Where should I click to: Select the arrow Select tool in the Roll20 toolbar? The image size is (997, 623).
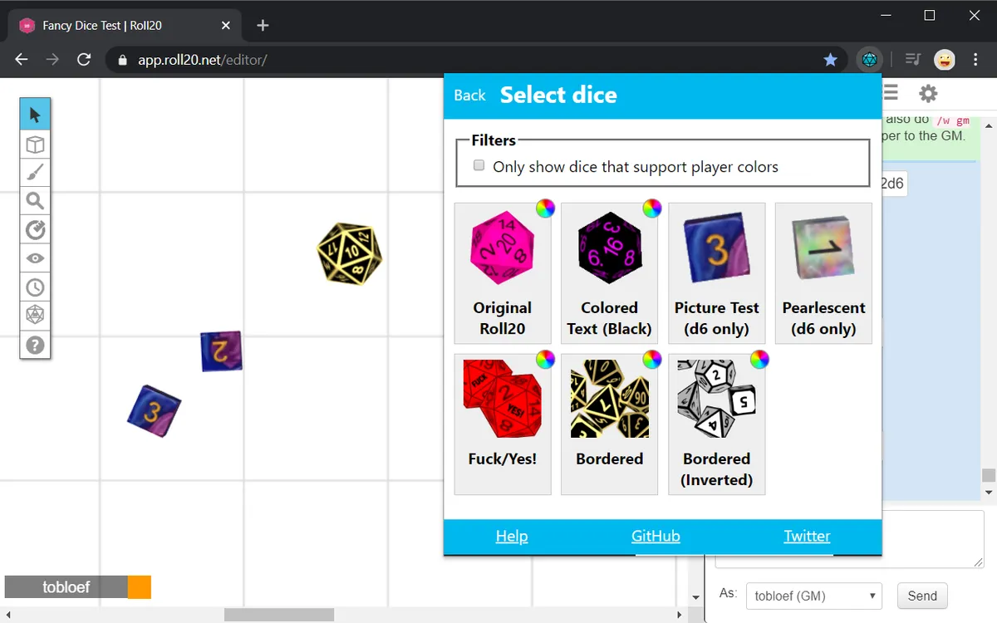pyautogui.click(x=35, y=115)
